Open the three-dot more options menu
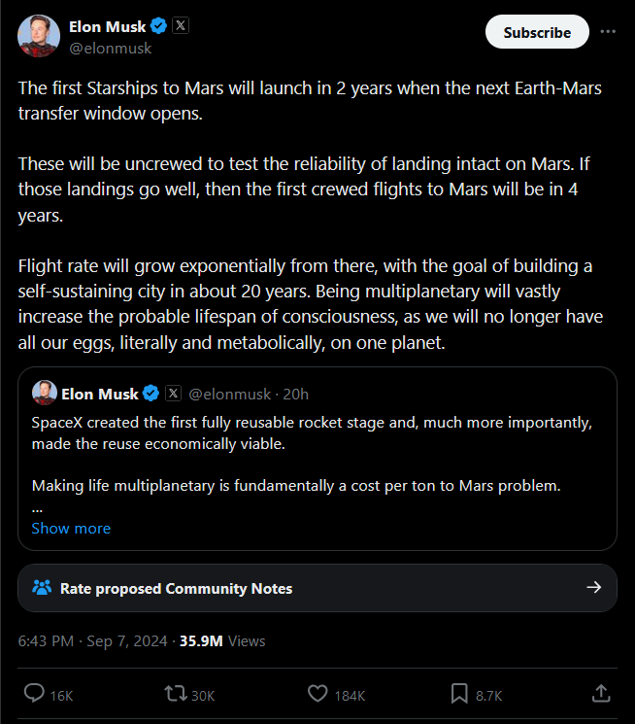Image resolution: width=635 pixels, height=724 pixels. (608, 31)
